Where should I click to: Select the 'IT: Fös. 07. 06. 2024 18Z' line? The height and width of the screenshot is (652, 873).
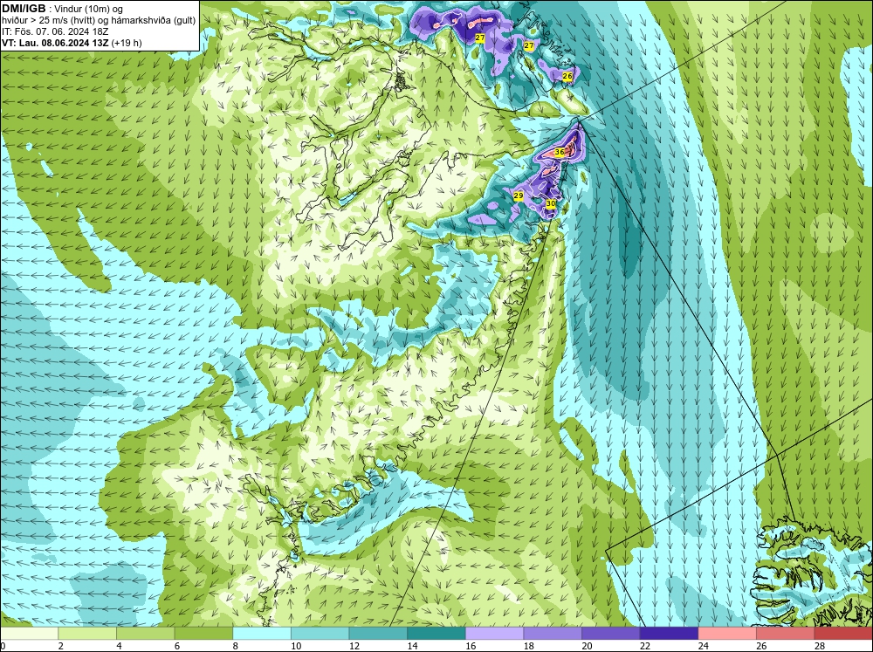coord(54,31)
